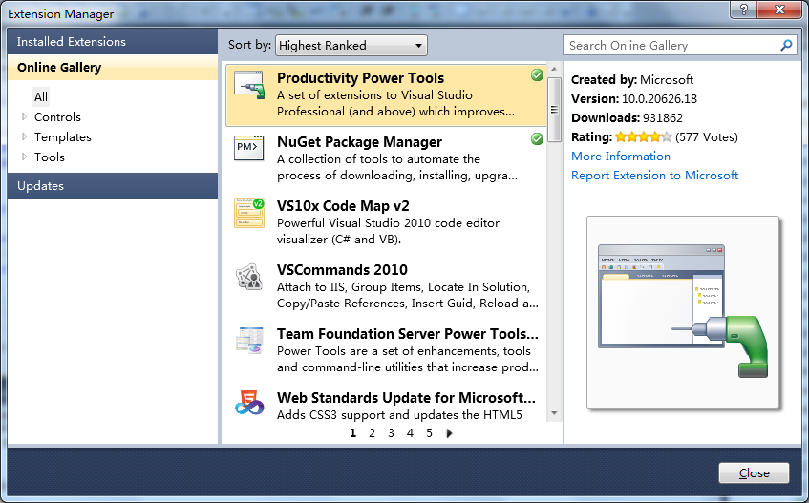This screenshot has height=503, width=809.
Task: Click the Productivity Power Tools preview image
Action: [x=683, y=312]
